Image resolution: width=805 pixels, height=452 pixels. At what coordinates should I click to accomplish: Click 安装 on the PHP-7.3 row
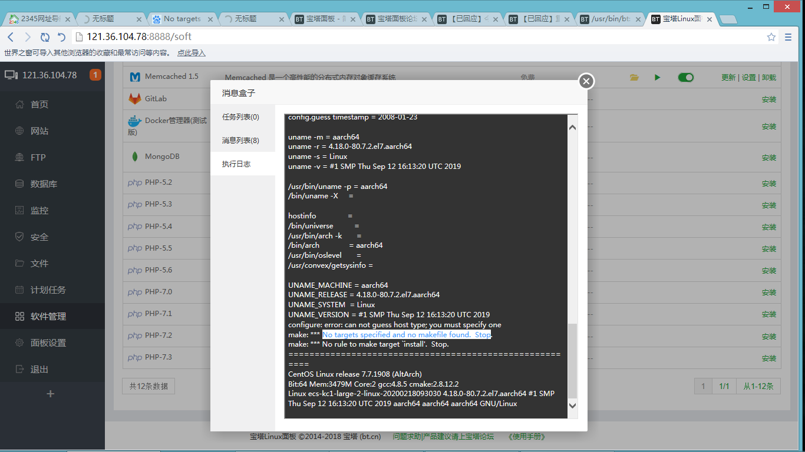click(x=769, y=358)
